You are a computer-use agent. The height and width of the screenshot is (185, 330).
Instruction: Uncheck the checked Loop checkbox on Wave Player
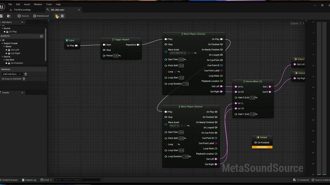[x=175, y=72]
